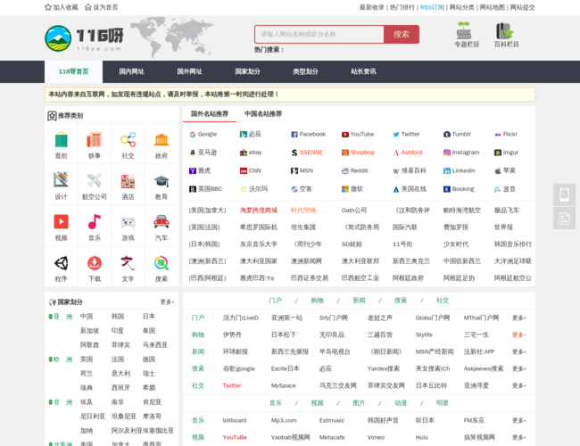The height and width of the screenshot is (446, 580).
Task: Expand 更多 for the 视频 row
Action: [x=519, y=438]
